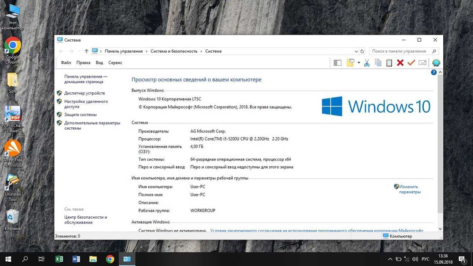Viewport: 473px width, 266px height.
Task: Click the Back navigation arrow
Action: tap(61, 51)
